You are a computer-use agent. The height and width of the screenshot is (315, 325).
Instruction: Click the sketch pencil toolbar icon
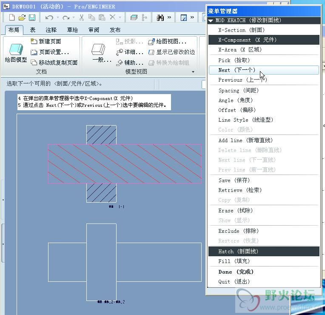click(x=184, y=17)
